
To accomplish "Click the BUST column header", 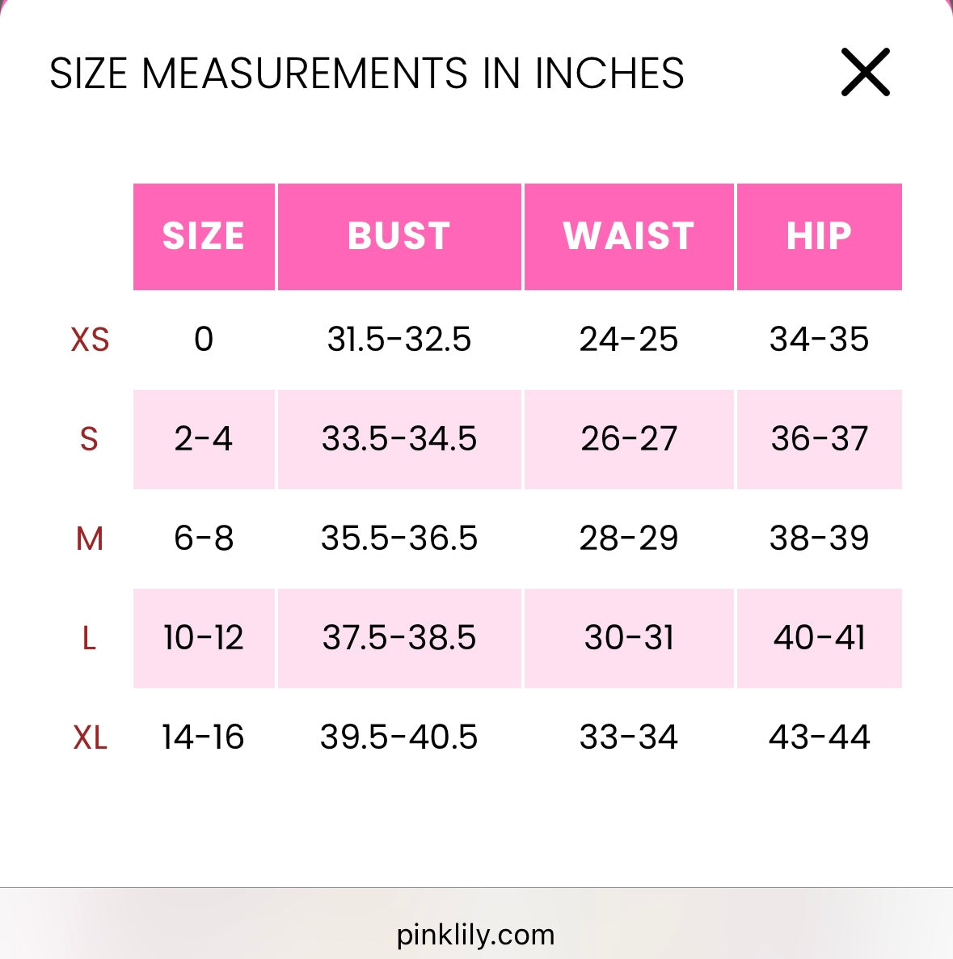I will (x=399, y=236).
